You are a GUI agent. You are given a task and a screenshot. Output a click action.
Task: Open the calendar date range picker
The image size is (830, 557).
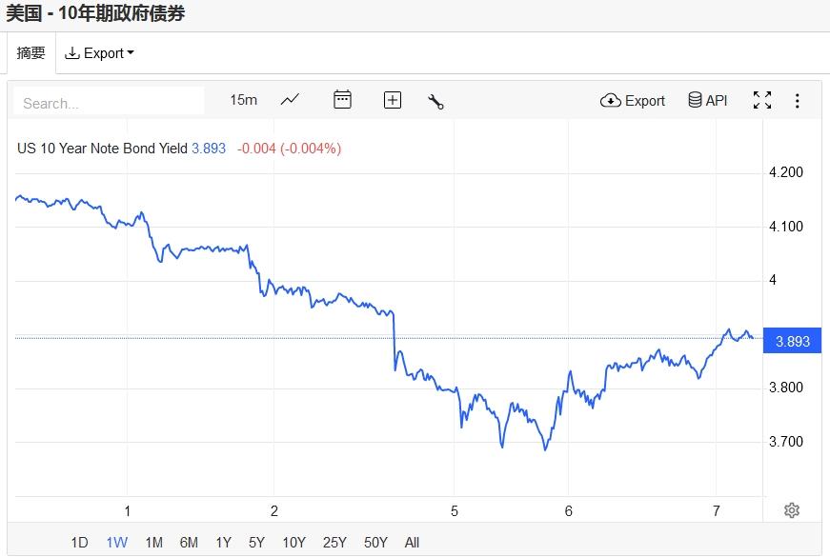tap(342, 100)
